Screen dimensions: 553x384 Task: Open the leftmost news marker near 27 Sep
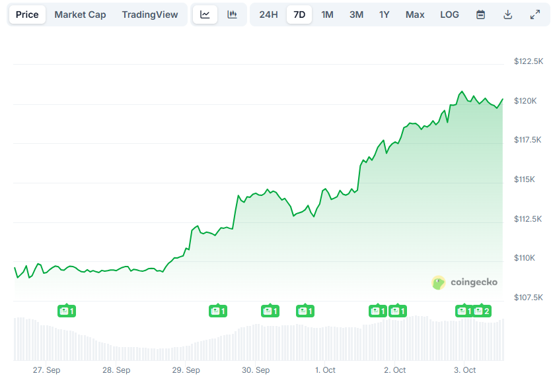pos(67,311)
